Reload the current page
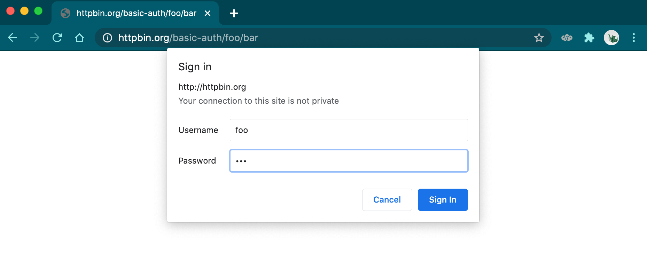 pos(57,38)
